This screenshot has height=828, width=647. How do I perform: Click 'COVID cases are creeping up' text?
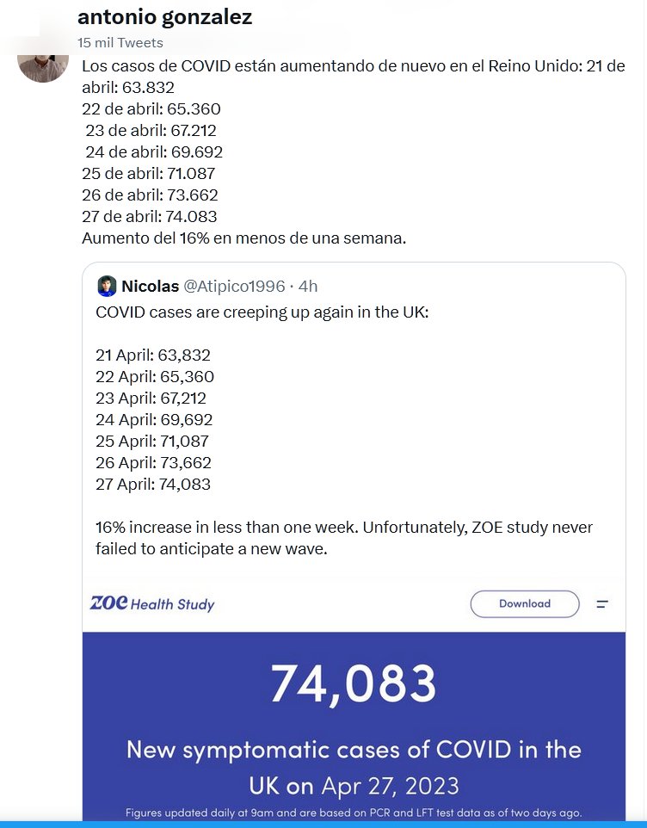point(262,312)
